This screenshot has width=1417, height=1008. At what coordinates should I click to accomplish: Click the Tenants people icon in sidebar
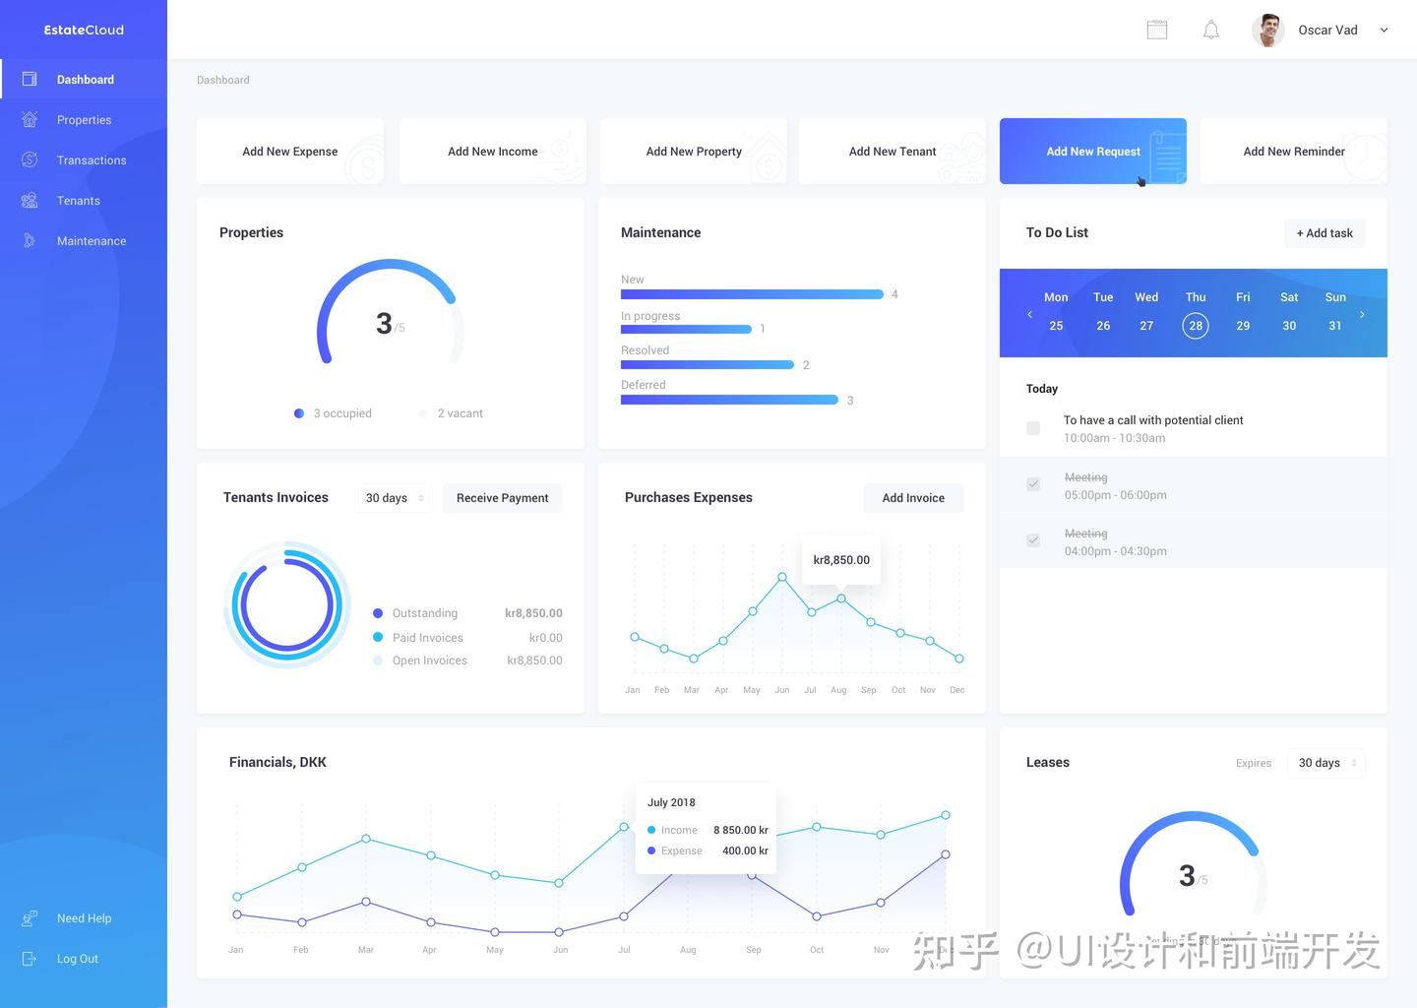click(30, 200)
